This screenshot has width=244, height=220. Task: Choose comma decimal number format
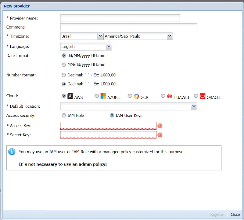(x=63, y=75)
